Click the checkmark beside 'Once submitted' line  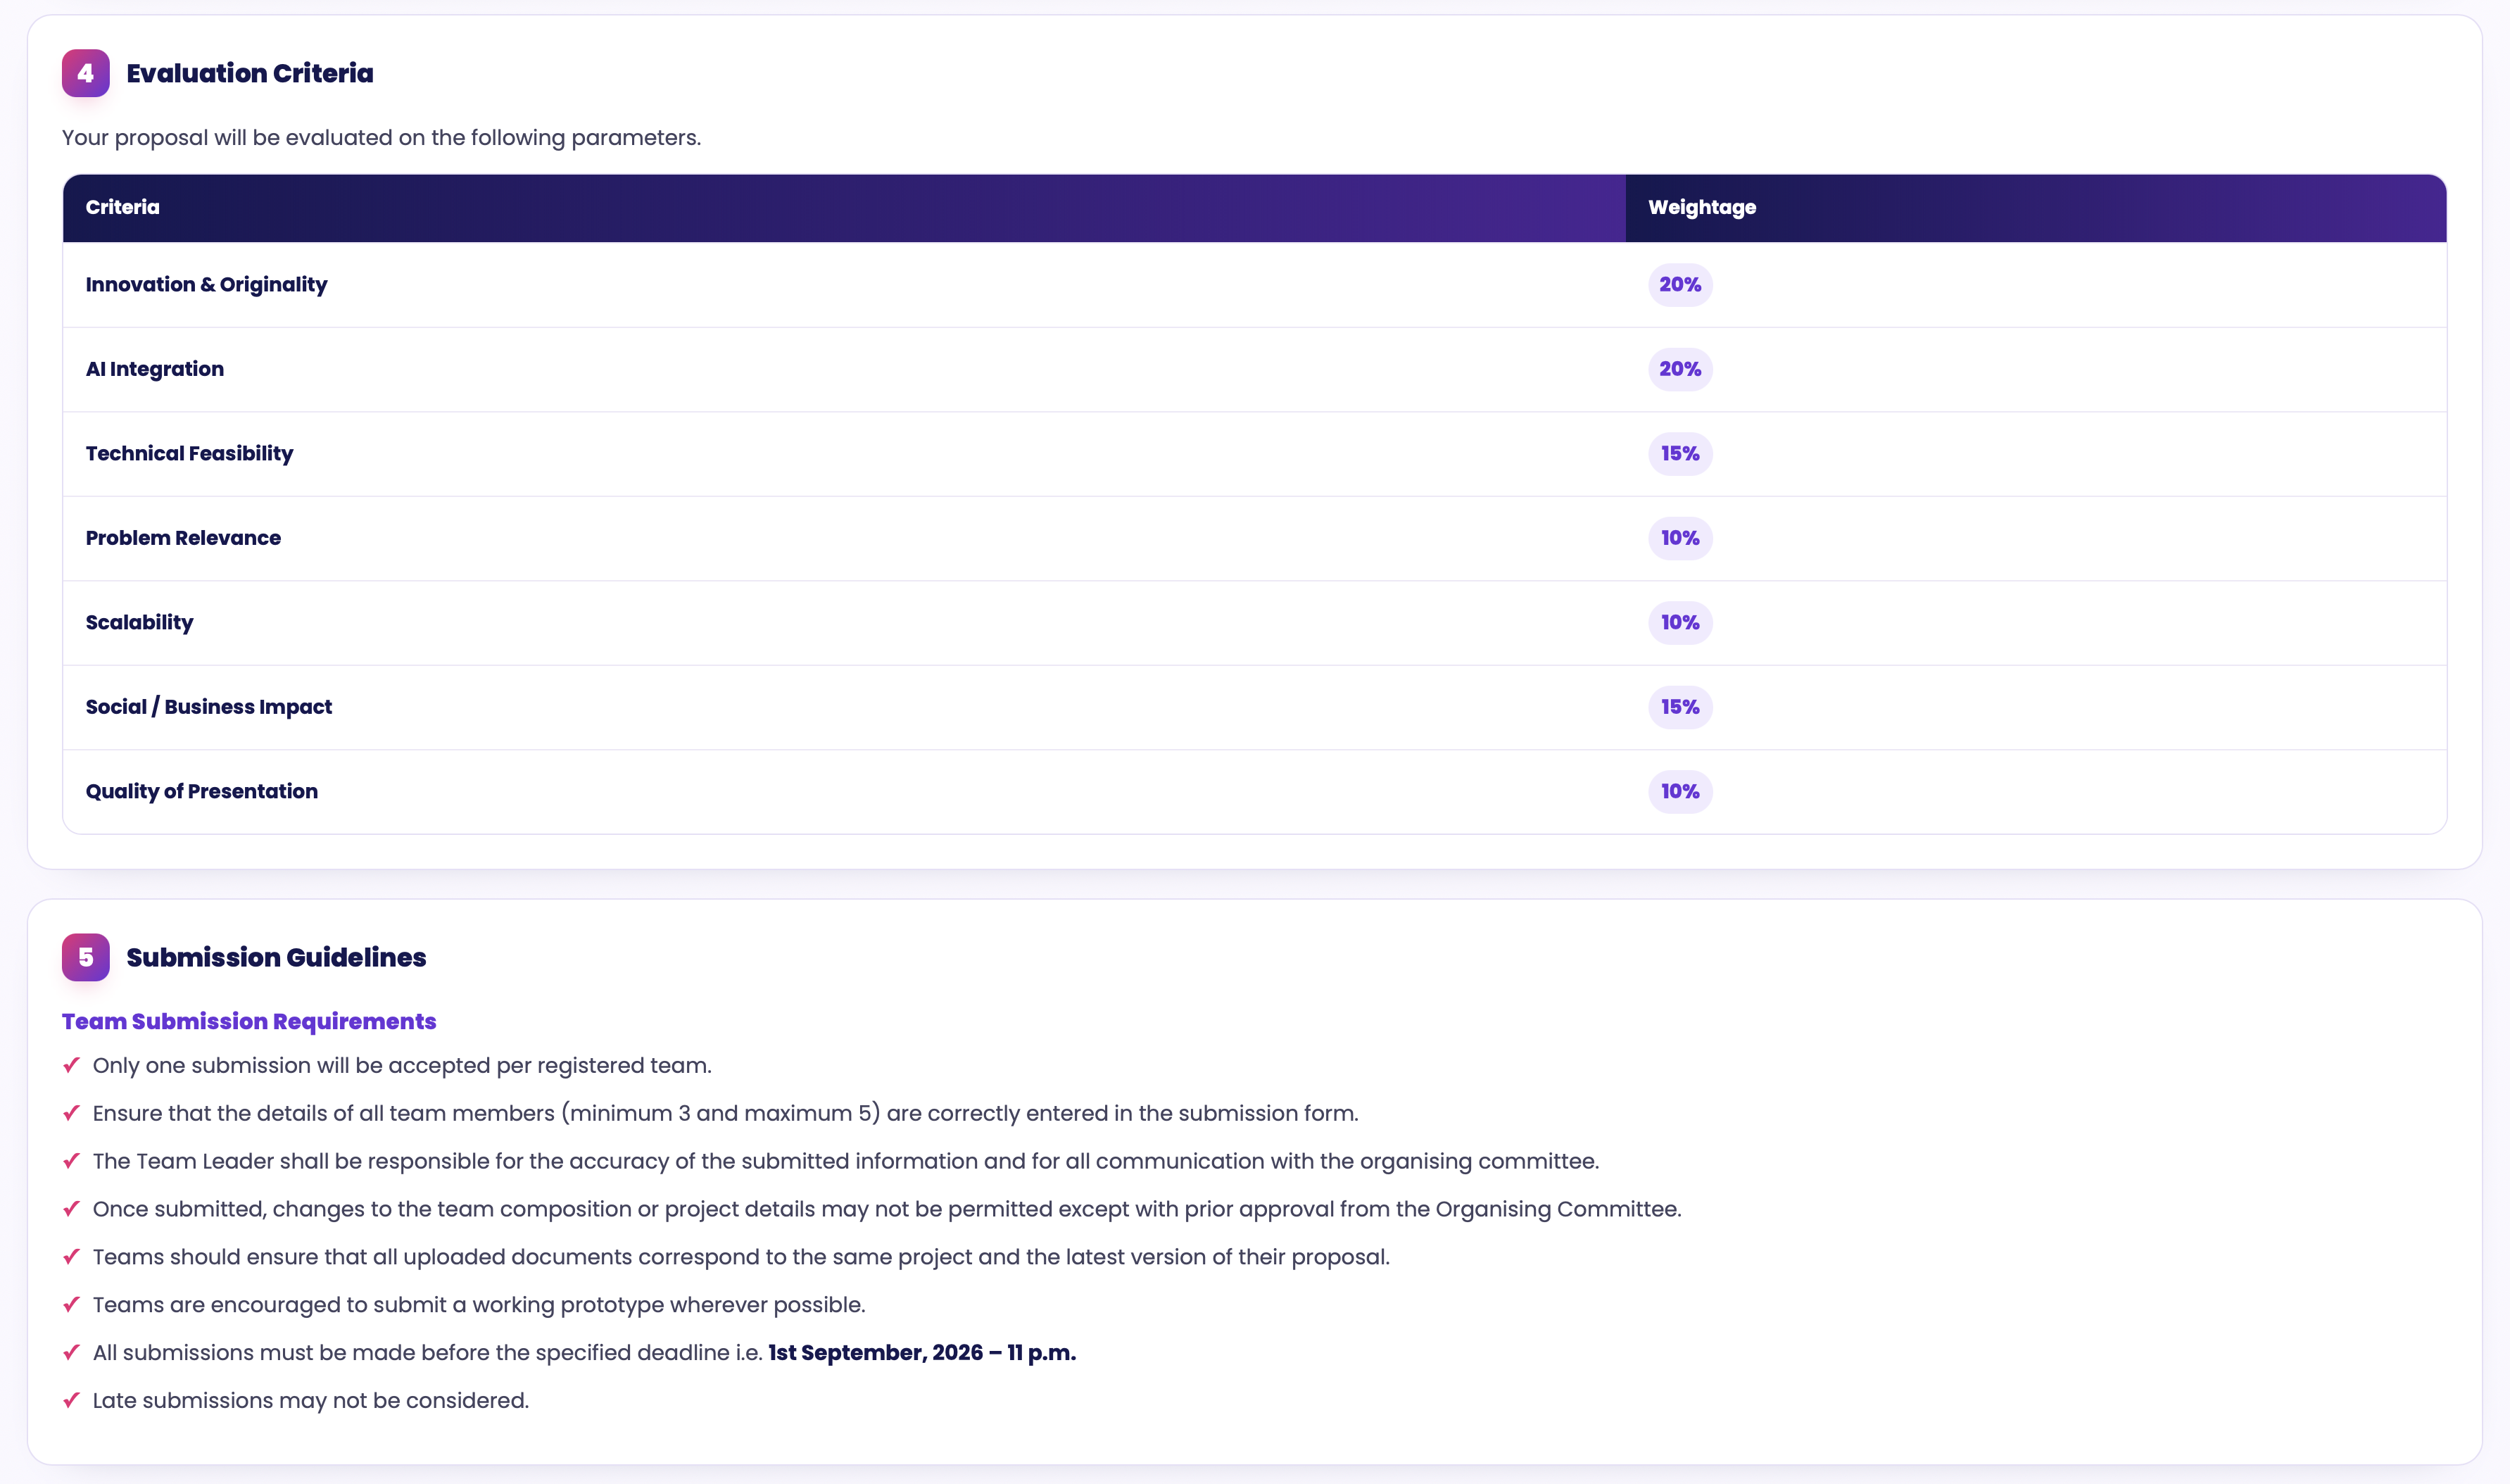pyautogui.click(x=71, y=1209)
